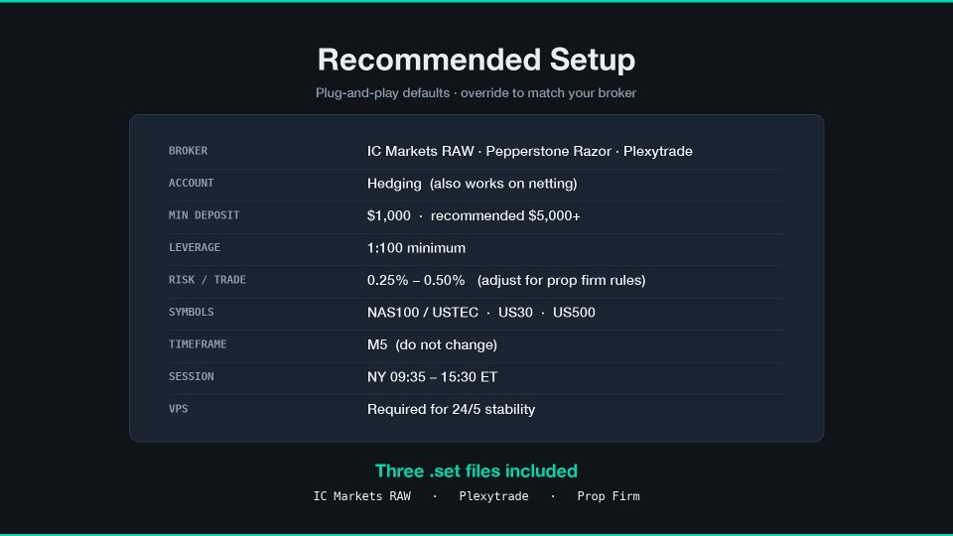Click the NY 09:35 – 15:30 ET session
This screenshot has height=536, width=953.
432,377
